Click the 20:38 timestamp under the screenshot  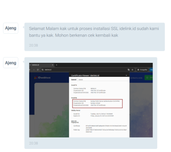(34, 143)
